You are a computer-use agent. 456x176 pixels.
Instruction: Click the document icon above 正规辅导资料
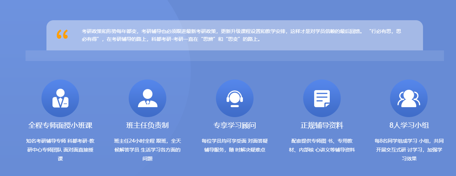point(322,98)
